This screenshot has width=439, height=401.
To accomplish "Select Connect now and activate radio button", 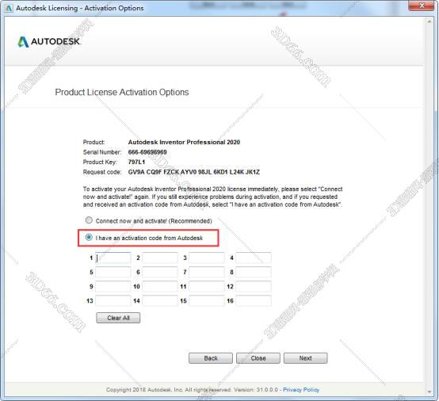I will coord(89,220).
